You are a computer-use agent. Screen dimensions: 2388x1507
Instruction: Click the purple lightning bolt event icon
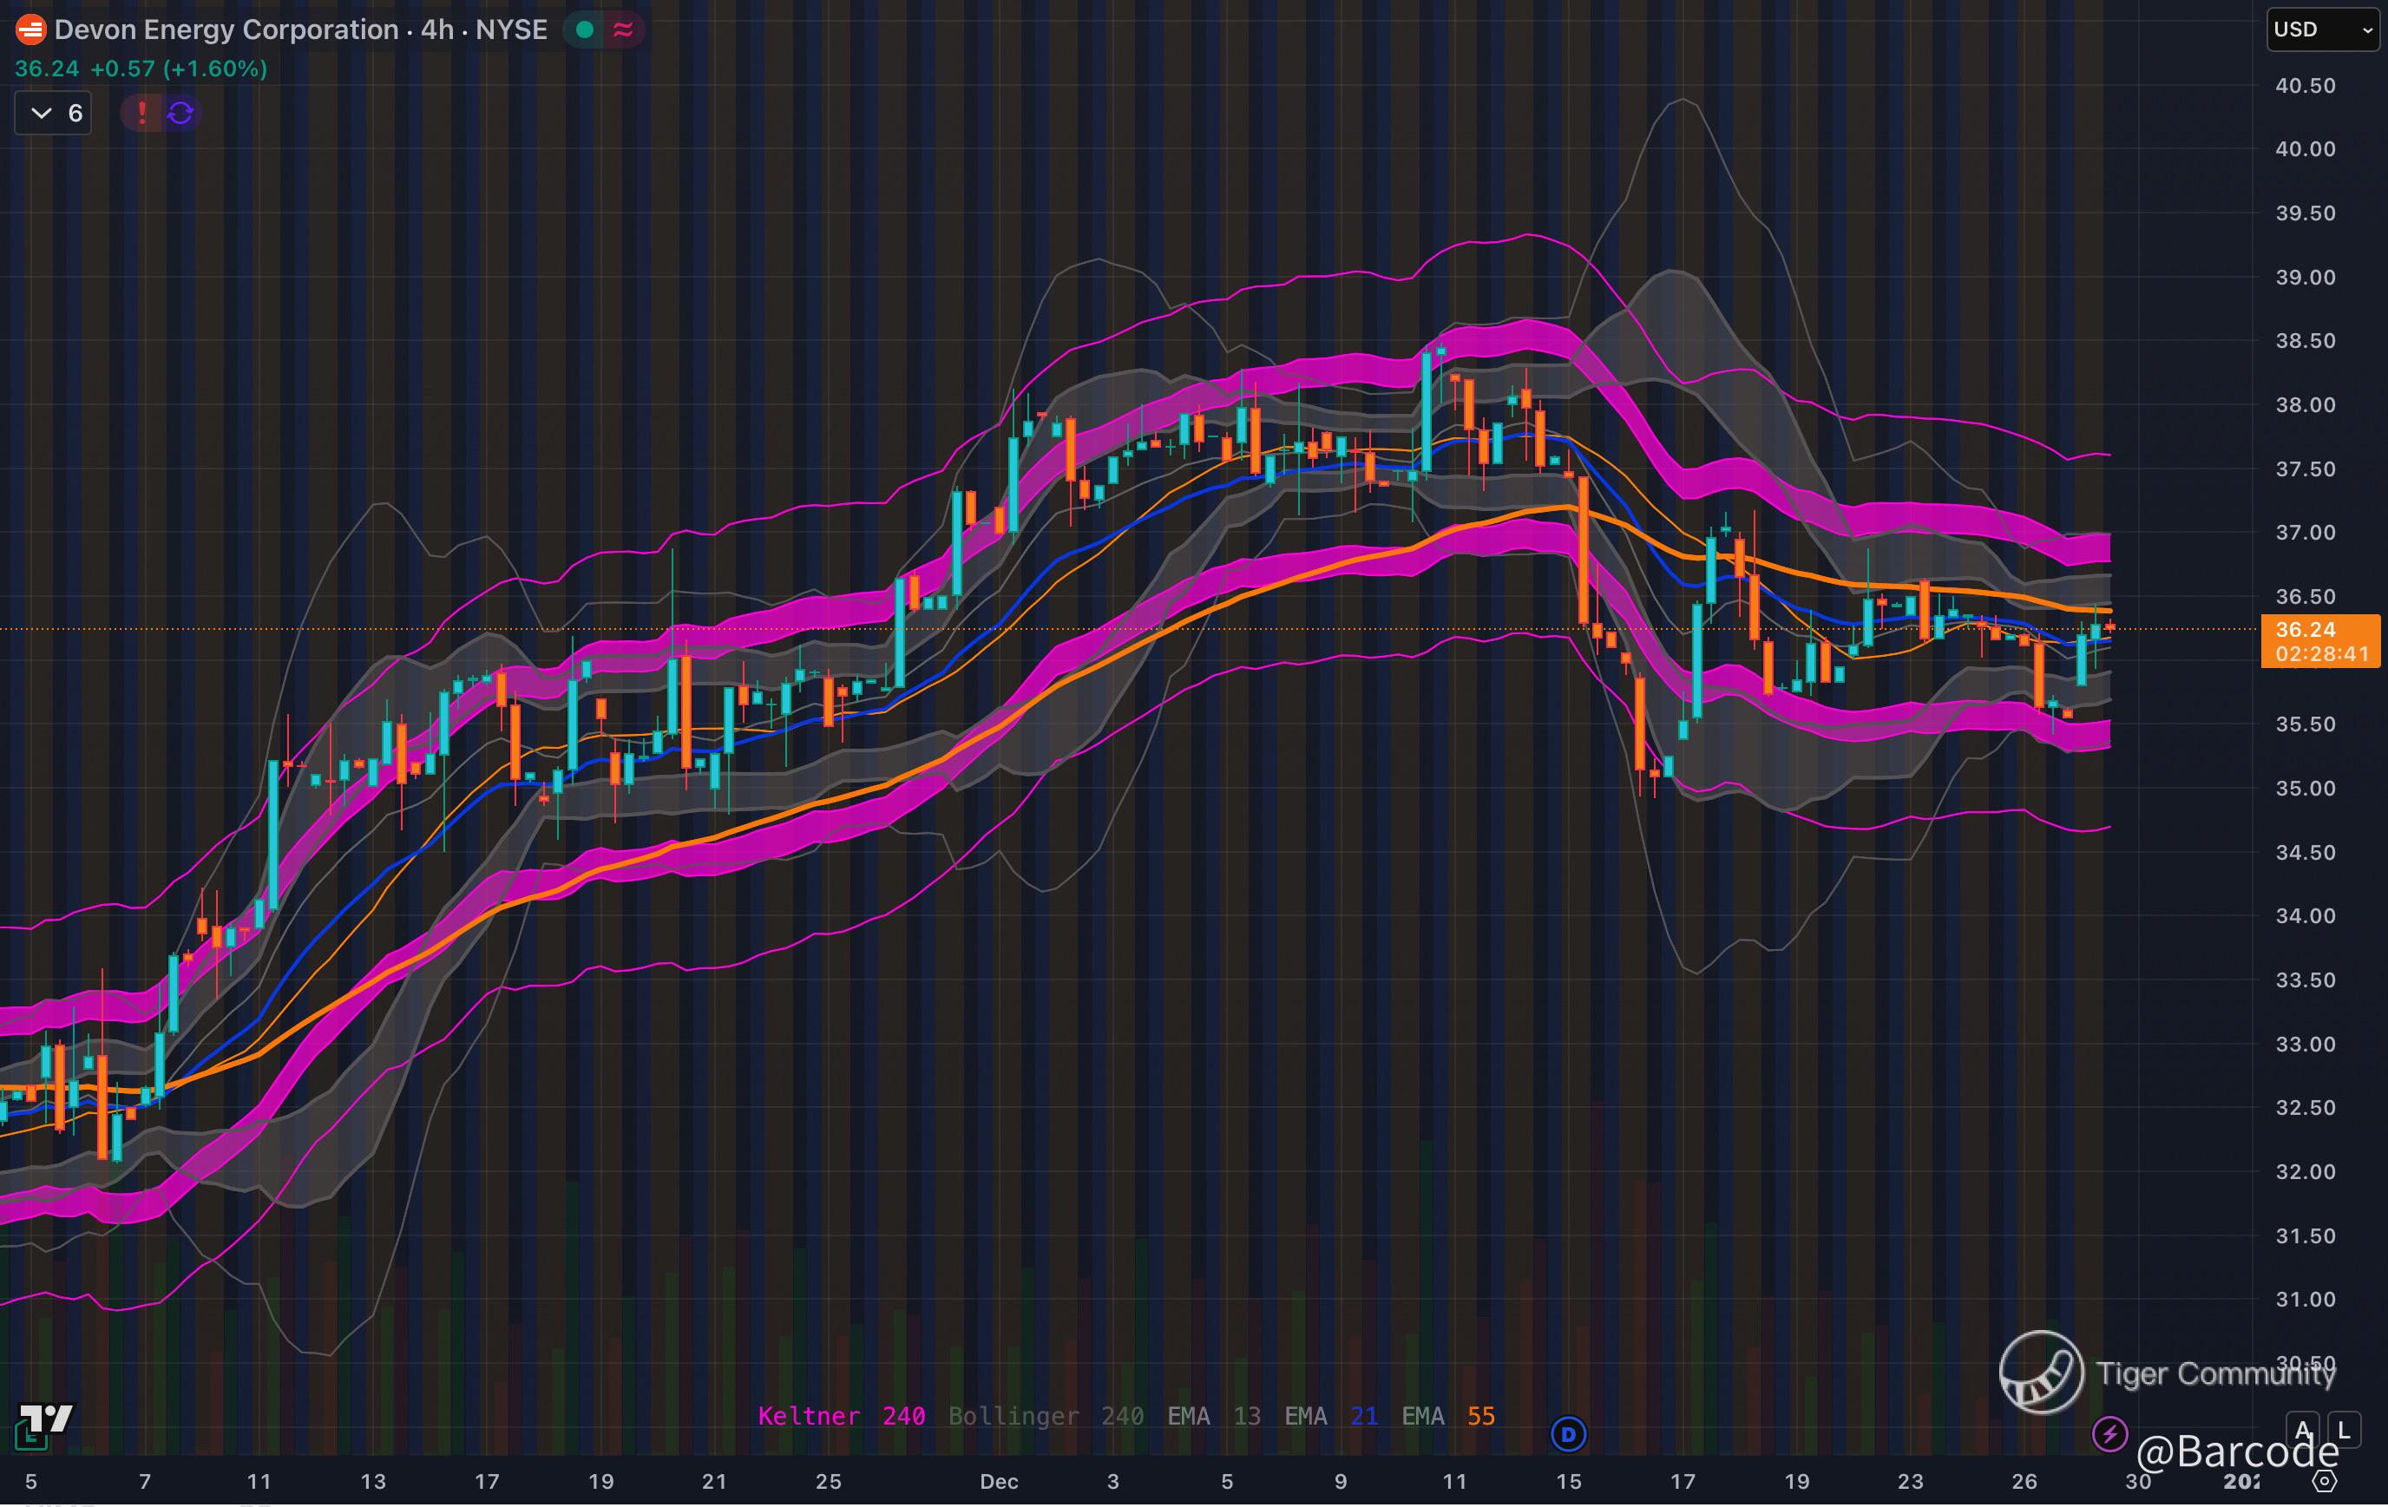point(2109,1433)
